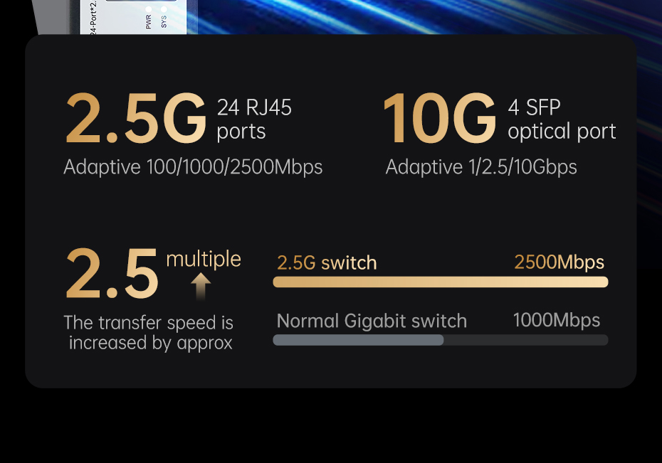Select the "4 SFP optical port" text

(x=561, y=119)
